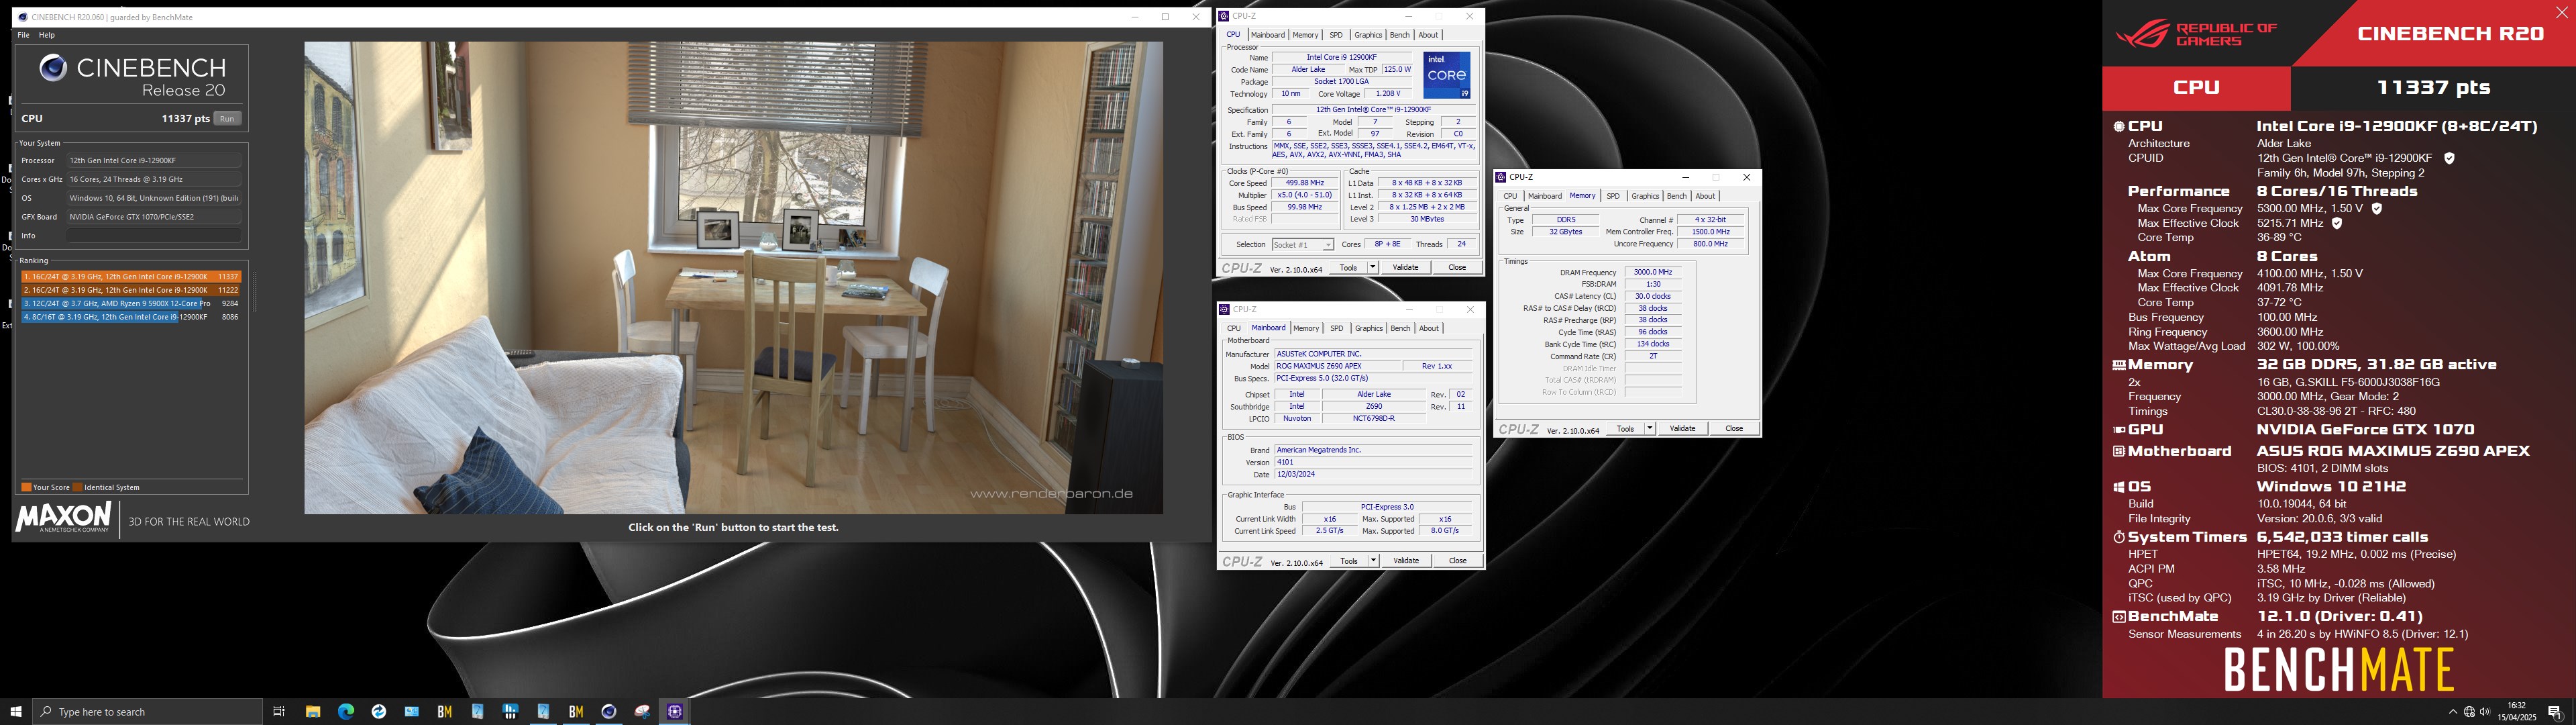Select the SPD tab in the CPU-Z Memory window
2576x725 pixels.
point(1613,196)
